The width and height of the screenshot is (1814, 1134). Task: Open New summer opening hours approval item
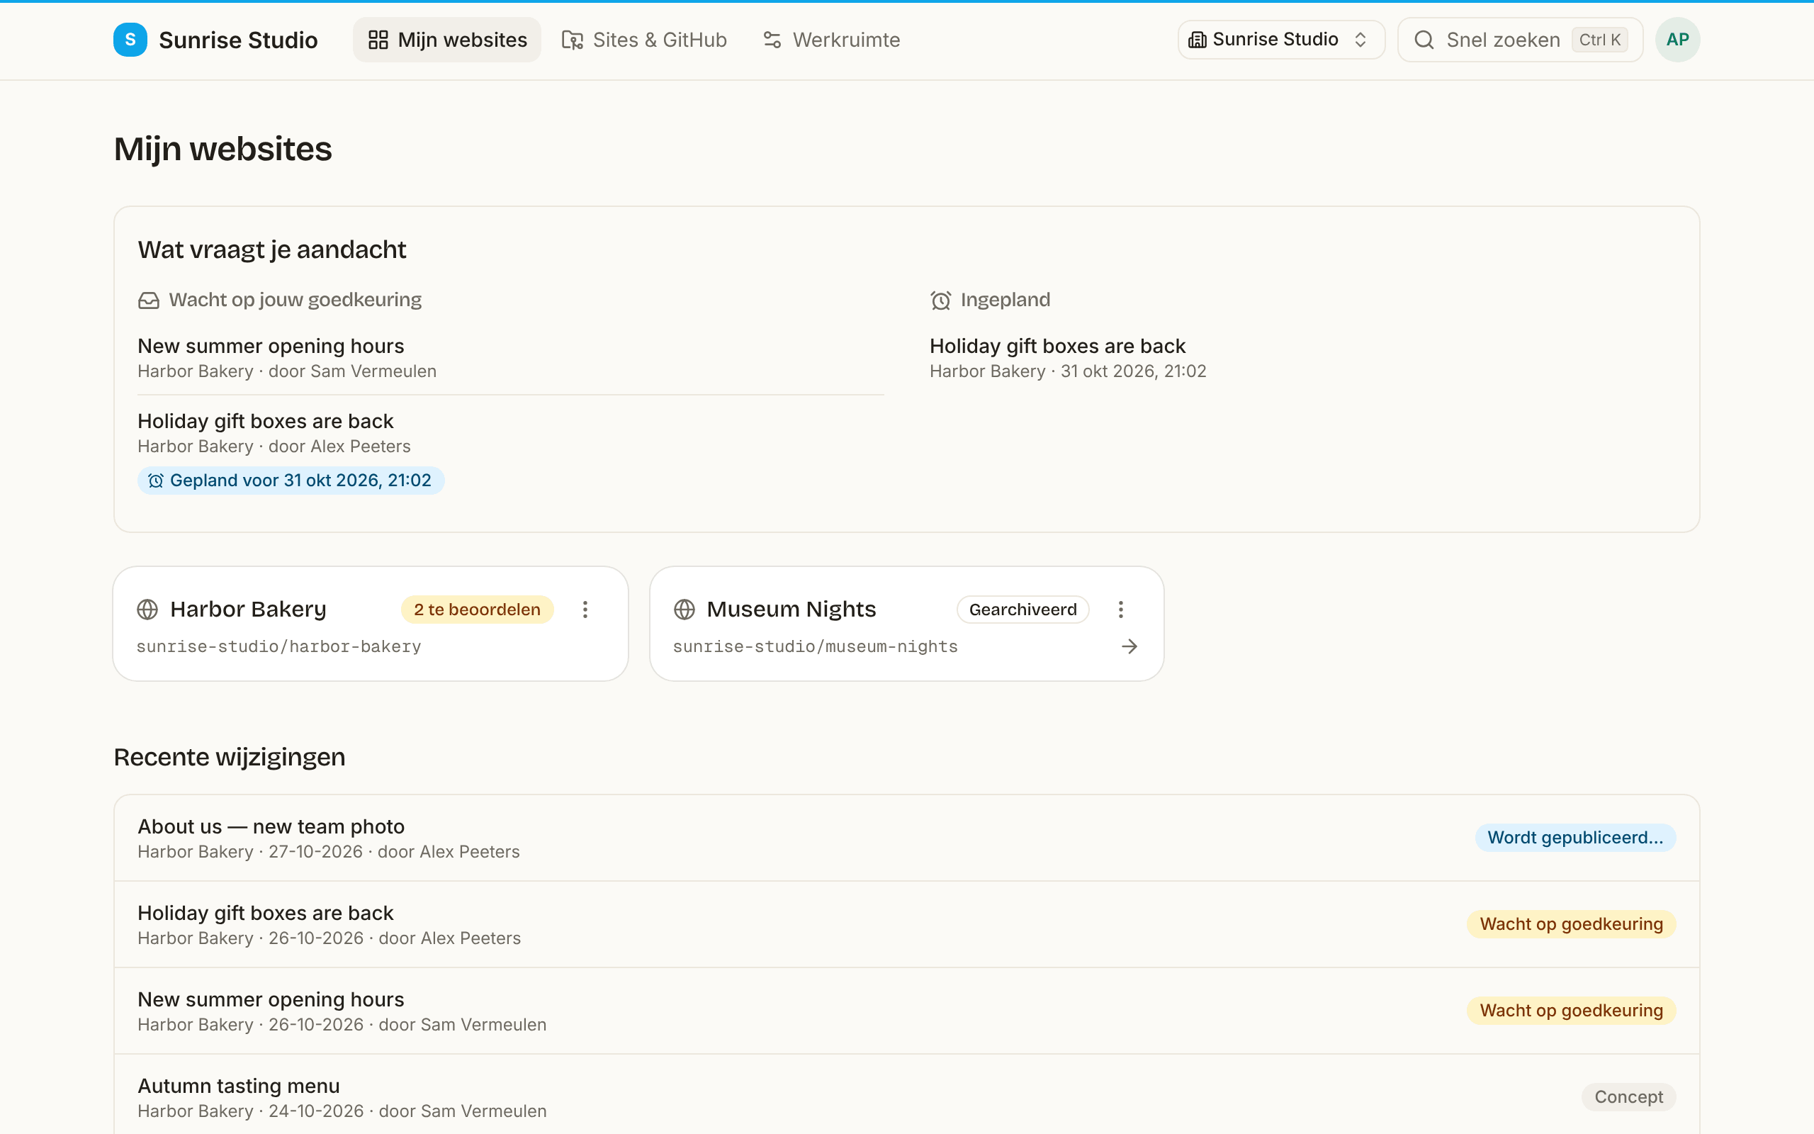[510, 358]
